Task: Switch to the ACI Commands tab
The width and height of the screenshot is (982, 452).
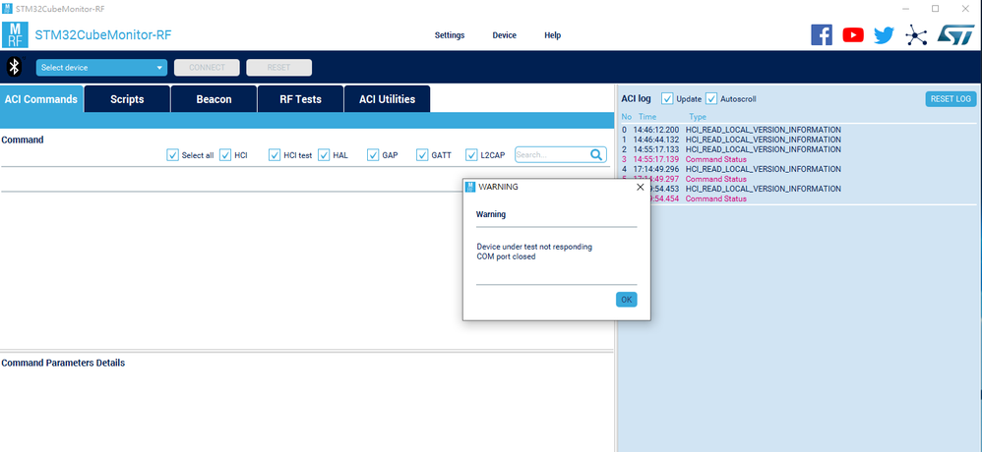Action: click(41, 99)
